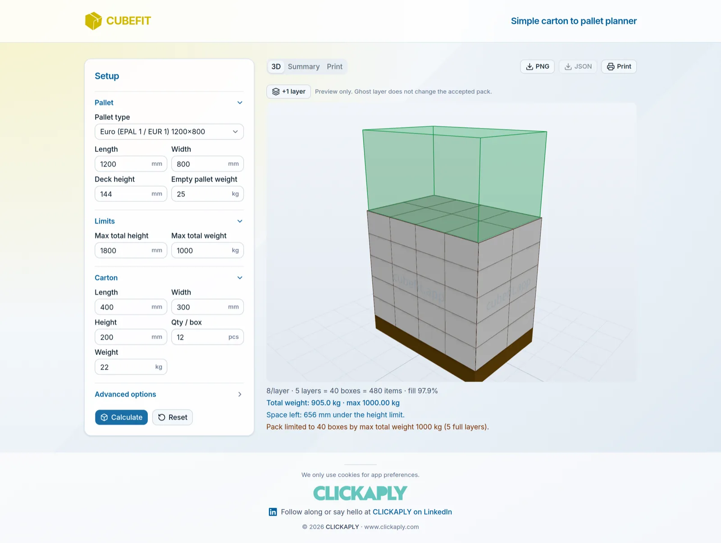Screen dimensions: 721x543
Task: Click the CubeFit yellow cube logo
Action: point(93,21)
